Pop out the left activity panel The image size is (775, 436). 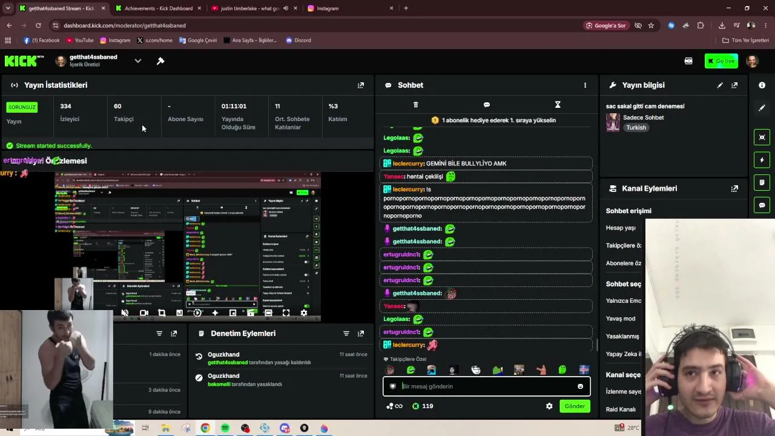click(x=174, y=334)
